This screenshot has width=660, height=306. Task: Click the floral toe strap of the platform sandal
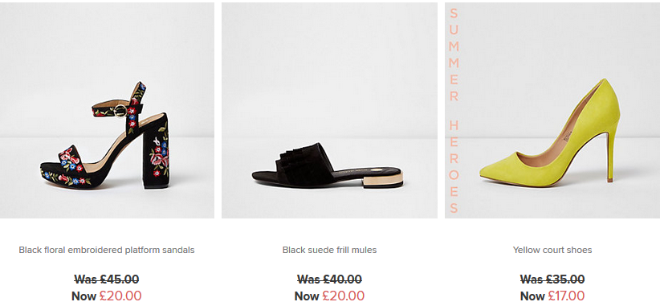[x=72, y=161]
